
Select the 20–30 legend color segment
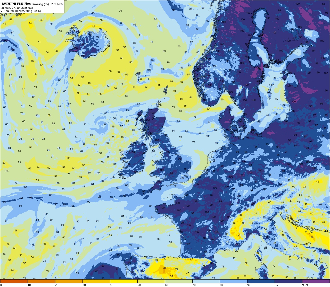click(69, 281)
